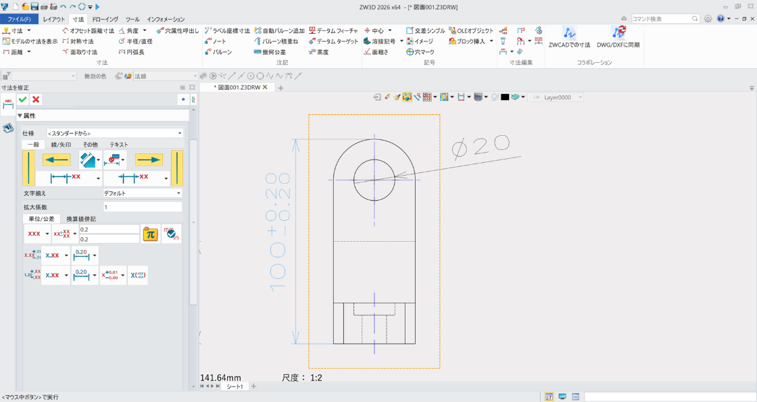Select オフセット距離寸法 tool

pos(89,31)
